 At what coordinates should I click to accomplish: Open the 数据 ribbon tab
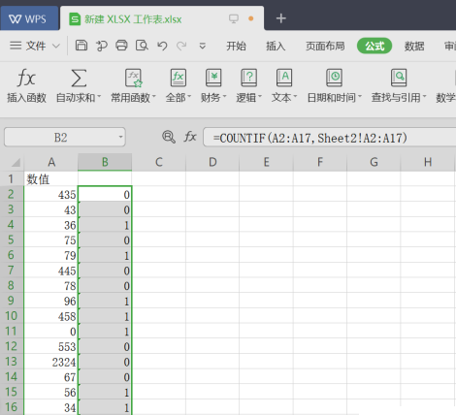[x=414, y=46]
